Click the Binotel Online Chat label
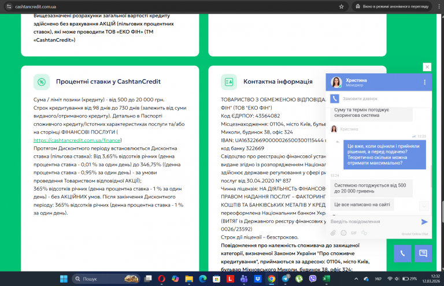Image resolution: width=444 pixels, height=286 pixels. pyautogui.click(x=415, y=234)
